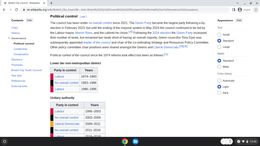Viewport: 260px width, 146px height.
Task: Click the address bar URL
Action: [113, 10]
